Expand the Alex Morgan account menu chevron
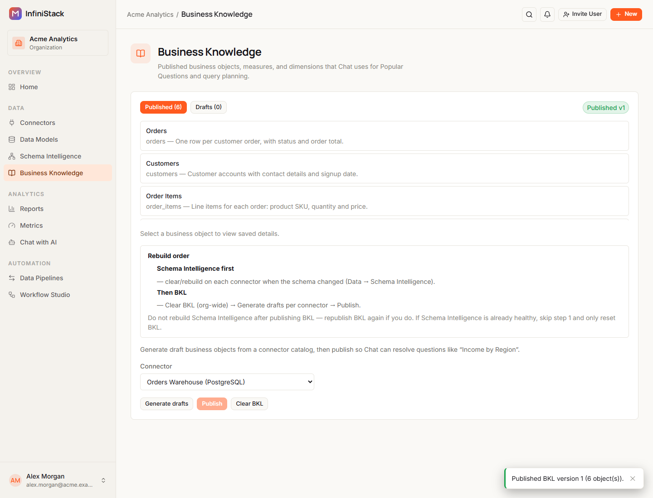 (x=103, y=480)
